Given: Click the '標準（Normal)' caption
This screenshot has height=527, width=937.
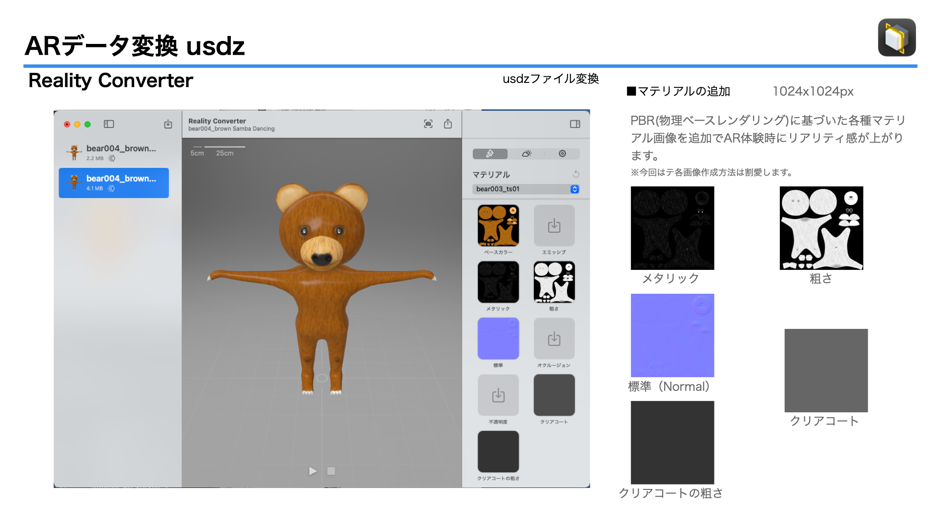Looking at the screenshot, I should (x=669, y=386).
